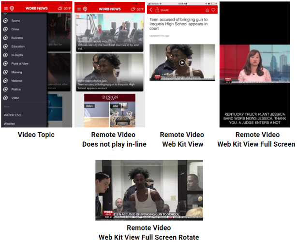This screenshot has height=242, width=297.
Task: Tap play icon beside Crime
Action: pyautogui.click(x=5, y=29)
